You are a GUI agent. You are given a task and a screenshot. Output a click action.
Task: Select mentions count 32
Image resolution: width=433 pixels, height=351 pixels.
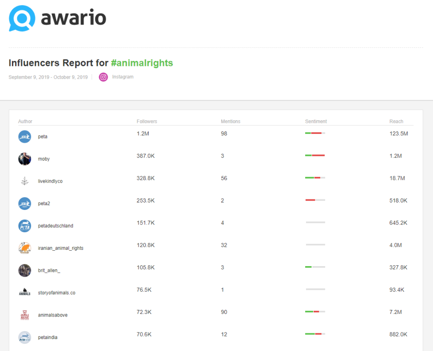tap(224, 245)
